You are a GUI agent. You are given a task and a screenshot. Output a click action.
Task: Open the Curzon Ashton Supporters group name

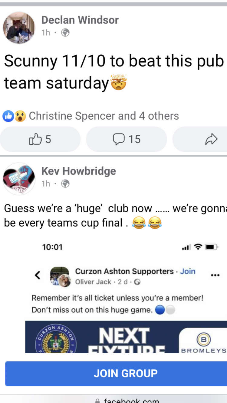click(x=124, y=271)
